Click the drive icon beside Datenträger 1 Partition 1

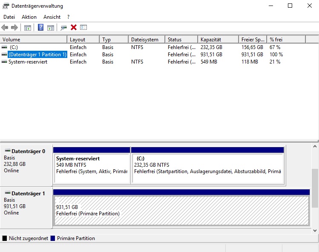(4, 55)
